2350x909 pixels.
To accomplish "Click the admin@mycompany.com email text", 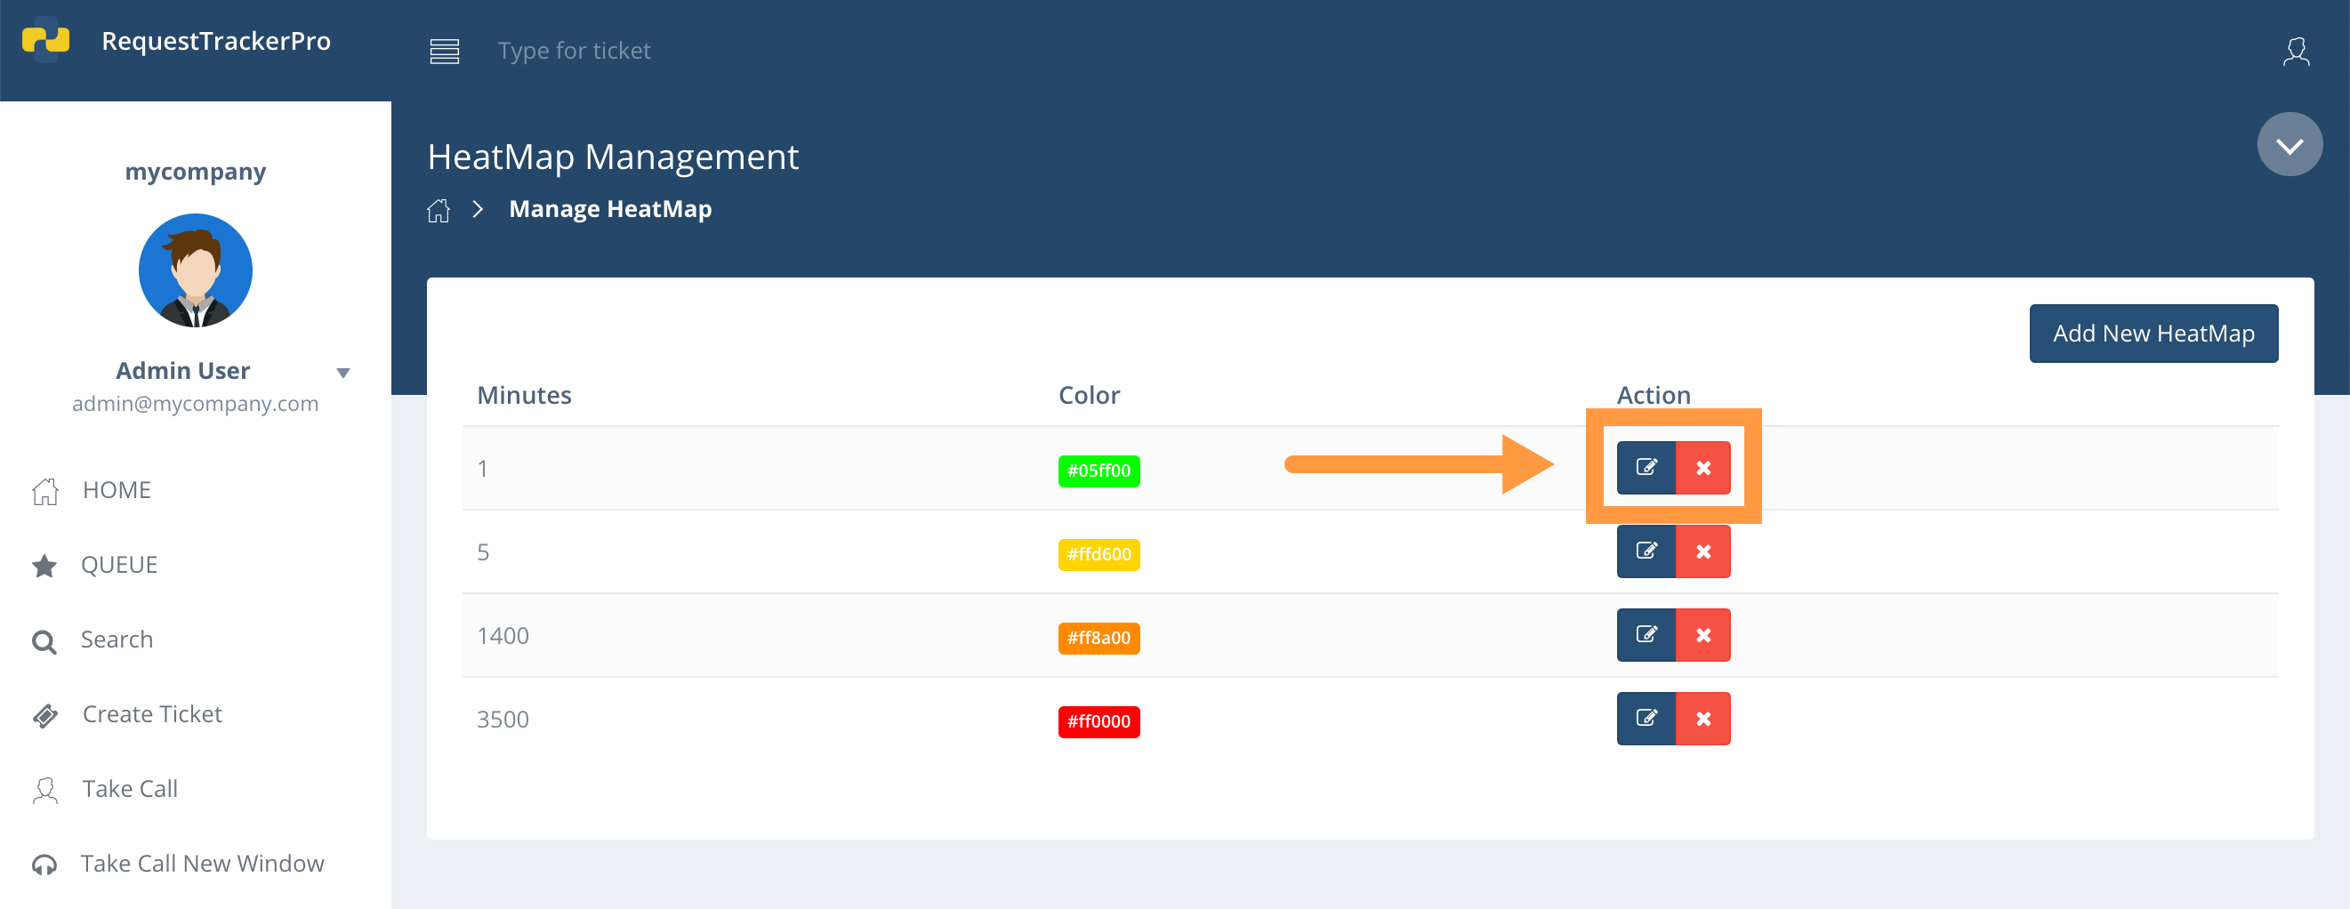I will 195,404.
